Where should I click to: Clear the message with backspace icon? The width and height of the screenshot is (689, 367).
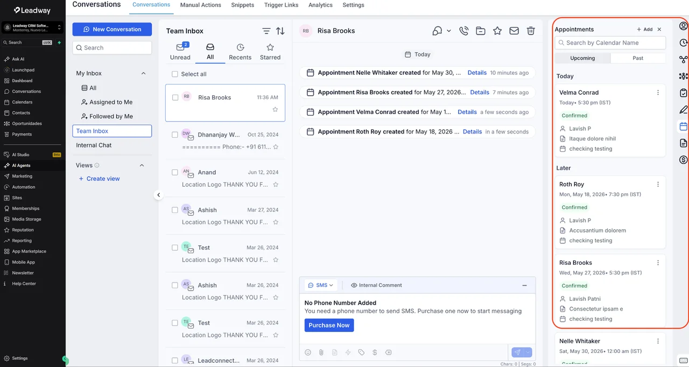point(388,352)
